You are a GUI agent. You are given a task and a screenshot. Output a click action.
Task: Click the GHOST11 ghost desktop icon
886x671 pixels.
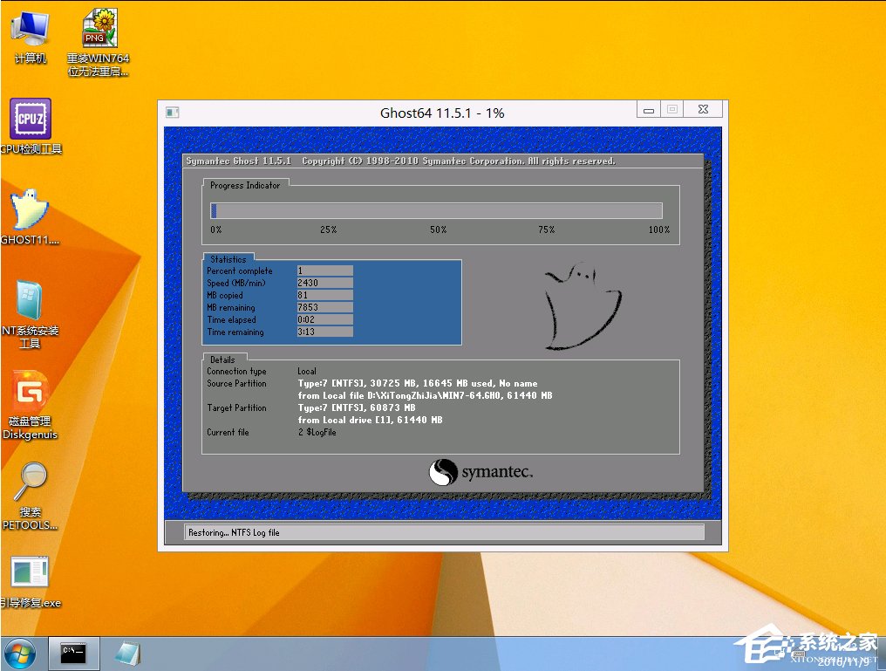(30, 210)
